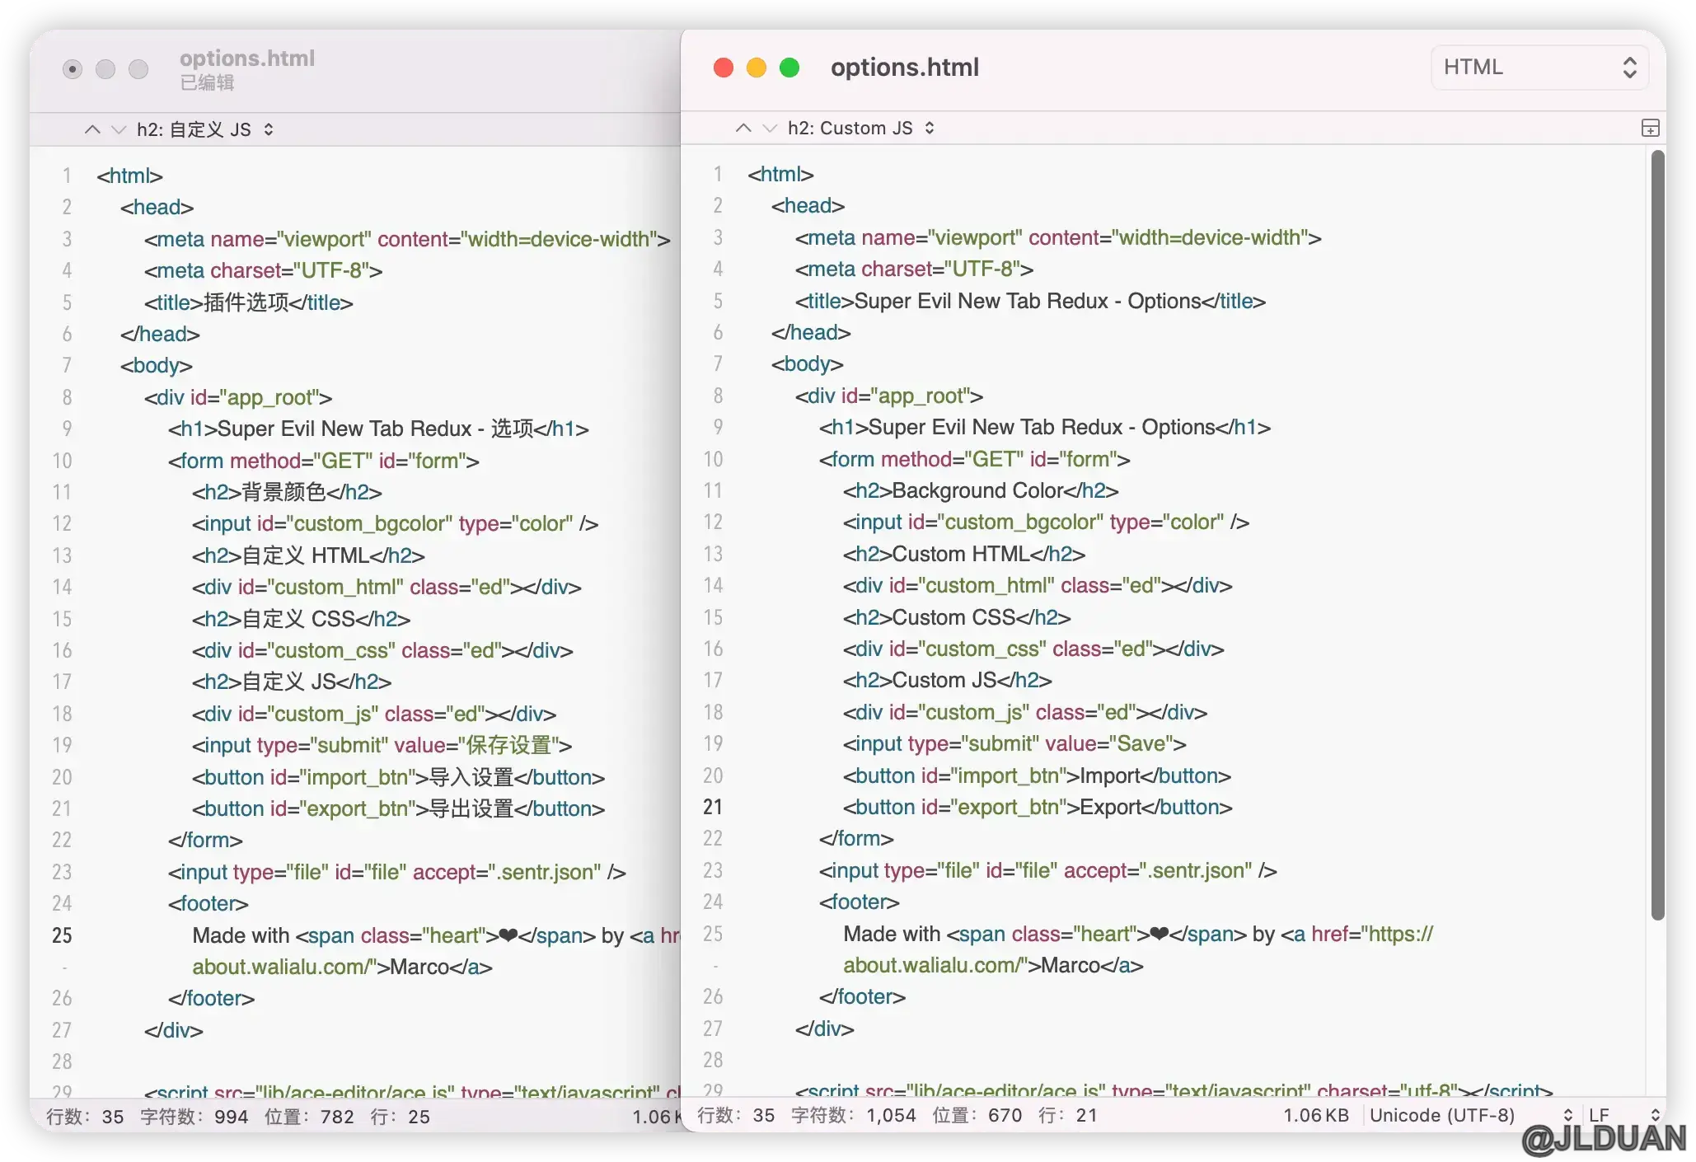Screen dimensions: 1696x1162
Task: Click the Import button code line
Action: click(1037, 775)
